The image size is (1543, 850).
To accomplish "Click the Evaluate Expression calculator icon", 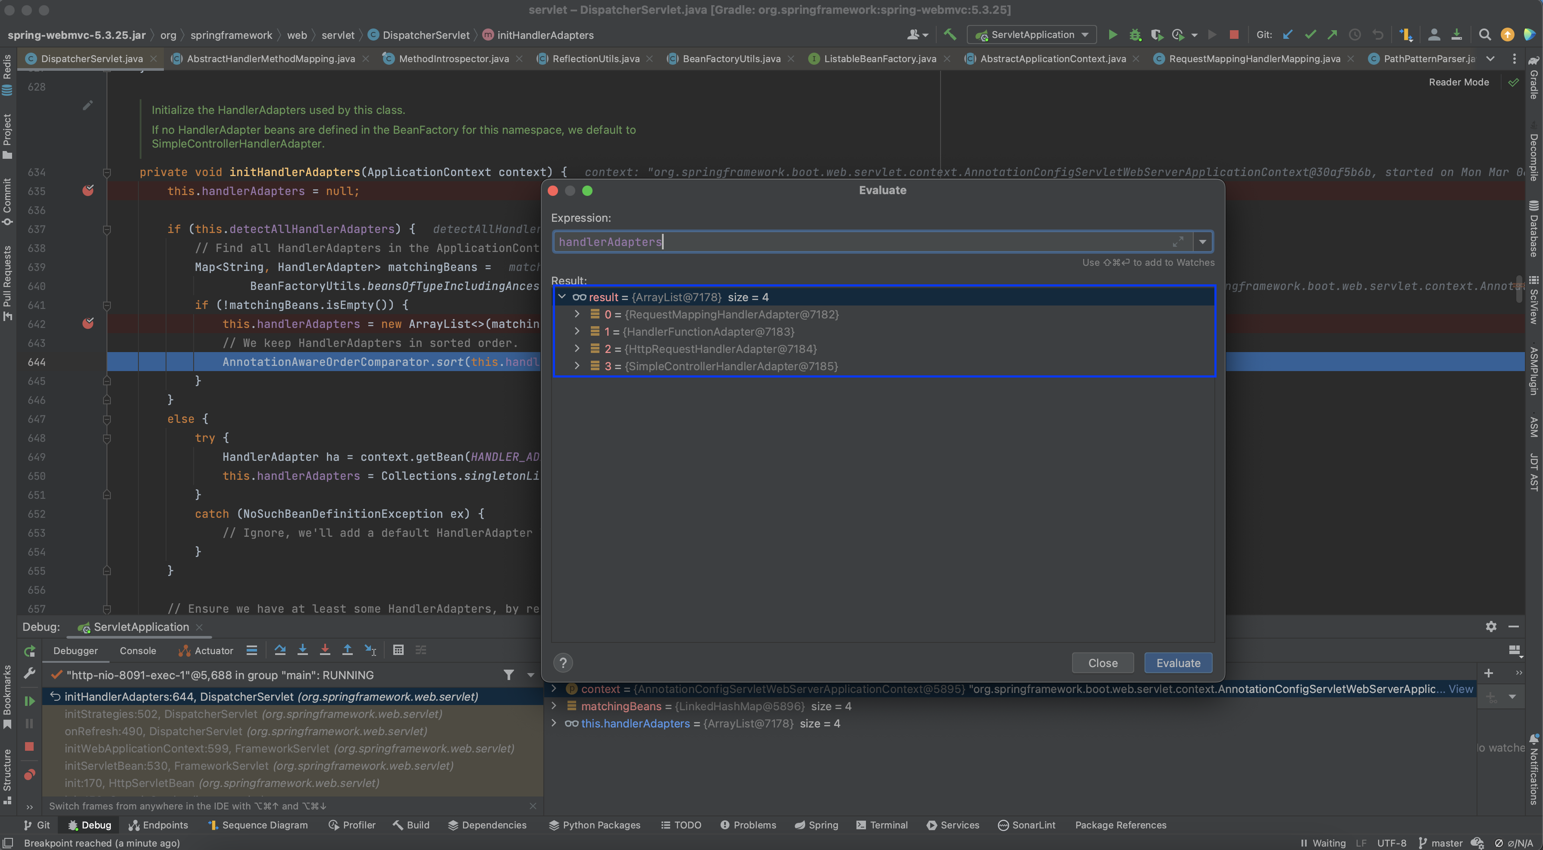I will point(398,650).
